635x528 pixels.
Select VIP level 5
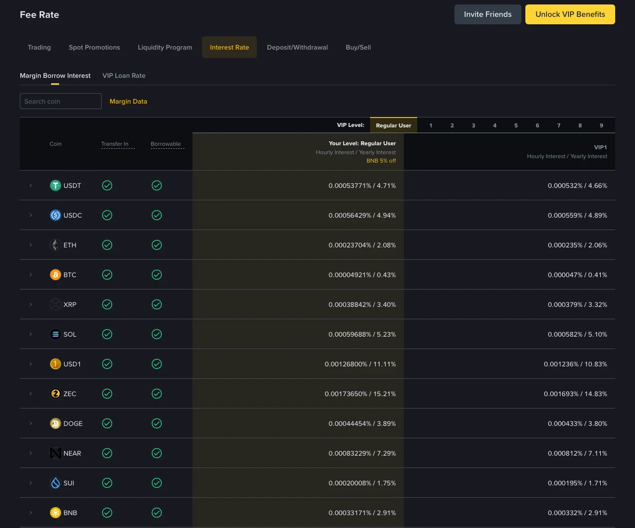click(516, 125)
